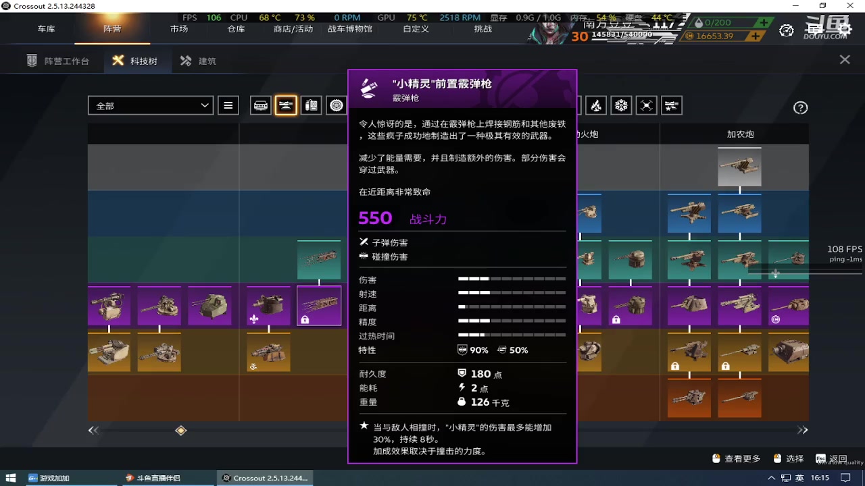Select the yellow shotgun tile with gear badge
The width and height of the screenshot is (865, 486).
(x=269, y=352)
